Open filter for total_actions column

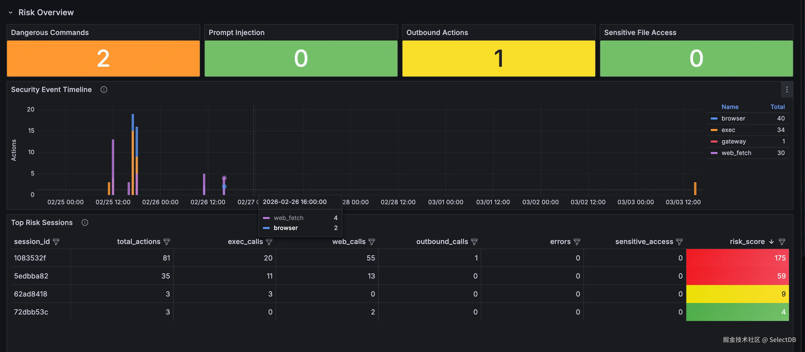point(167,242)
